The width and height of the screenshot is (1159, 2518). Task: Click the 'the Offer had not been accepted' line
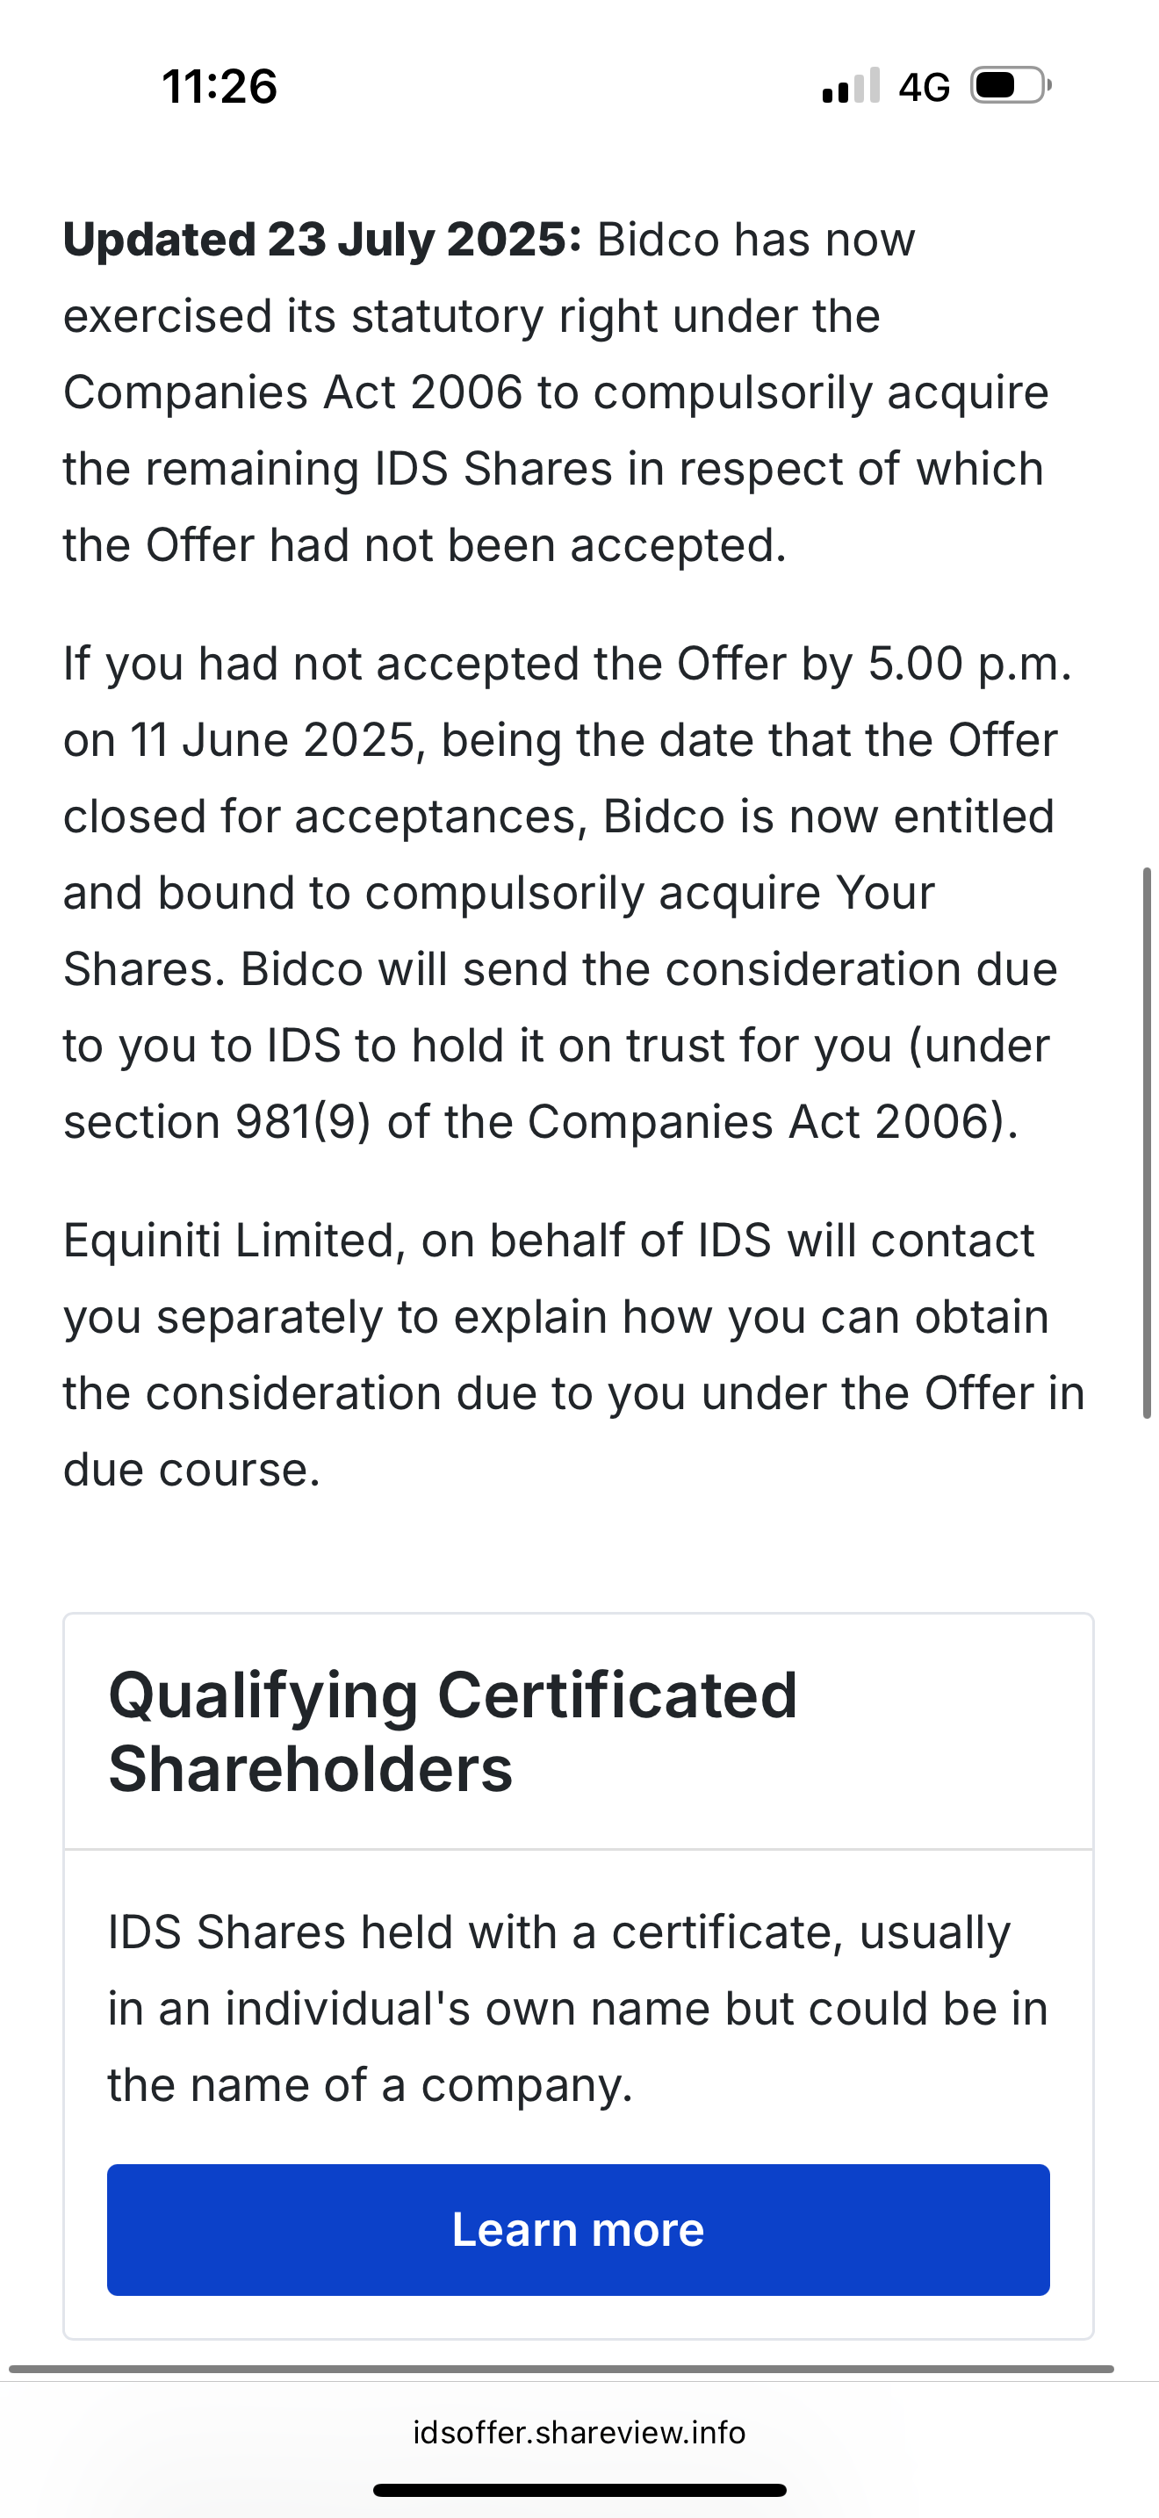(x=425, y=544)
